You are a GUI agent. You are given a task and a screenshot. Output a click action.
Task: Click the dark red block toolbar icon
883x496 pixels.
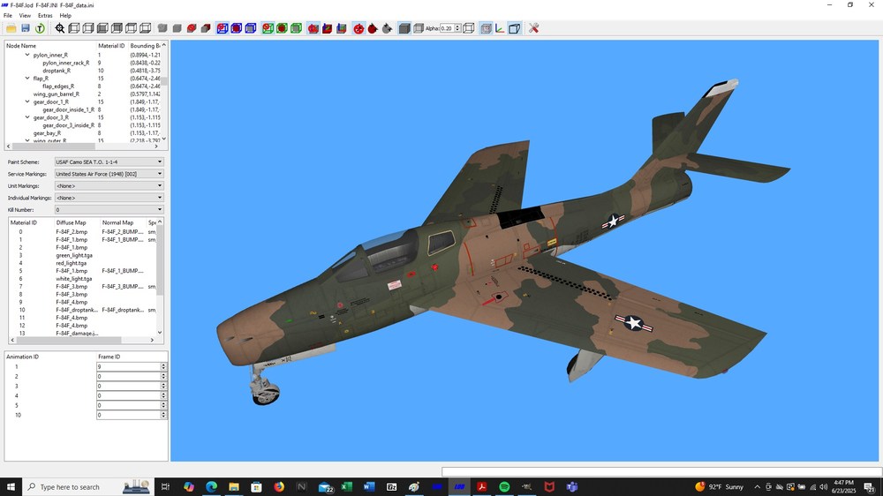coord(206,28)
